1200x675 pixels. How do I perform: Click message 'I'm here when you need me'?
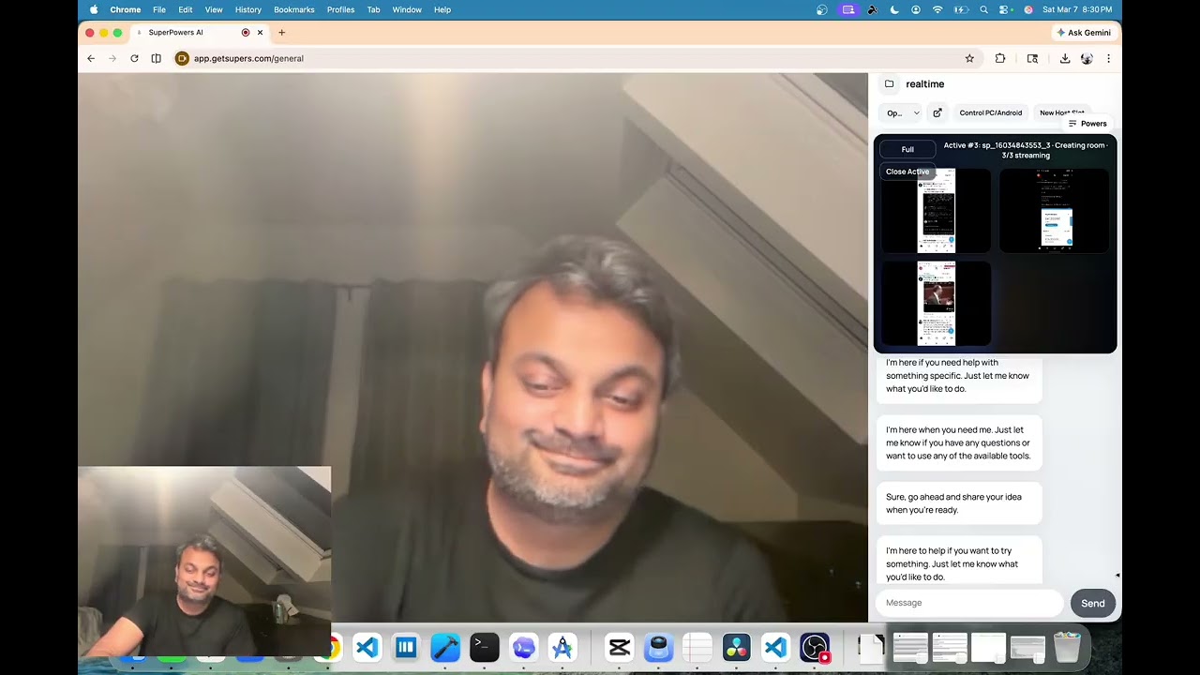[958, 442]
